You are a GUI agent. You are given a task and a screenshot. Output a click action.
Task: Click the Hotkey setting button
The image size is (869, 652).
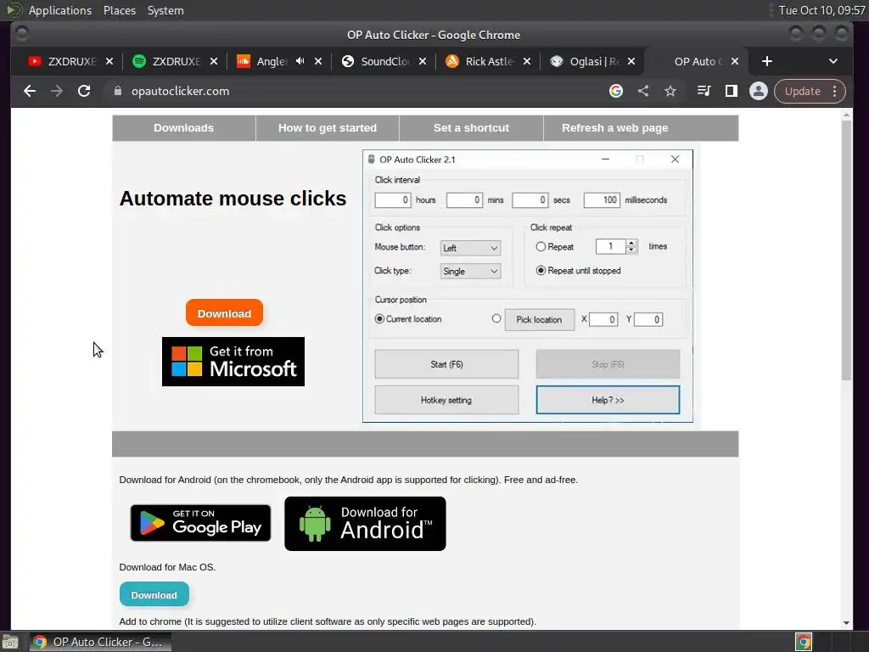(446, 400)
